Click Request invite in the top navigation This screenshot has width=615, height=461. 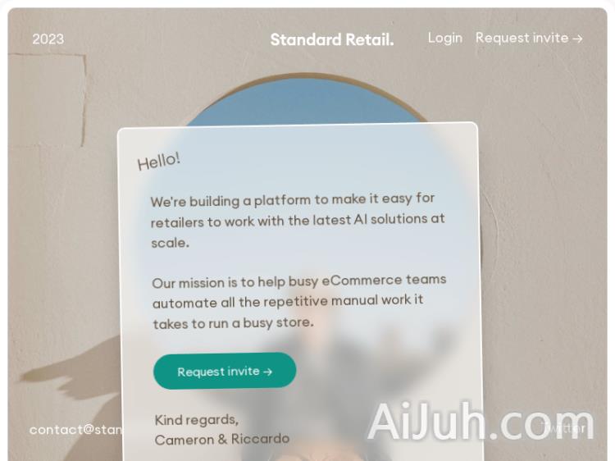[x=529, y=38]
